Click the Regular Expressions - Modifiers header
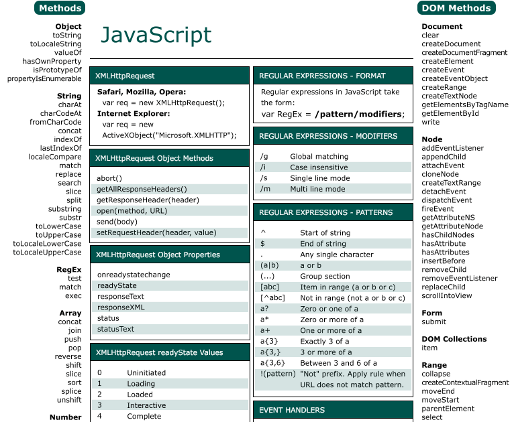The image size is (512, 422). [333, 136]
